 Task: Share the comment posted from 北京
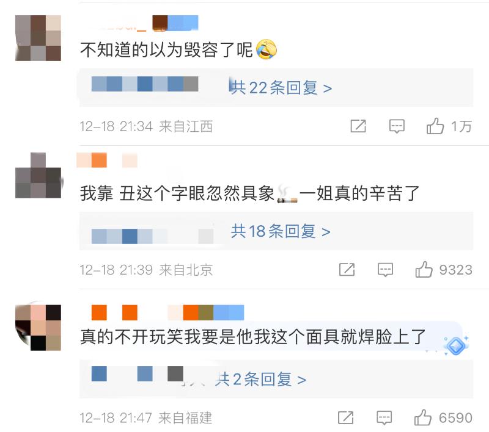tap(347, 270)
